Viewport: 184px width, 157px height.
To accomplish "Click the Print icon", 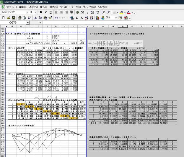I will 19,18.
